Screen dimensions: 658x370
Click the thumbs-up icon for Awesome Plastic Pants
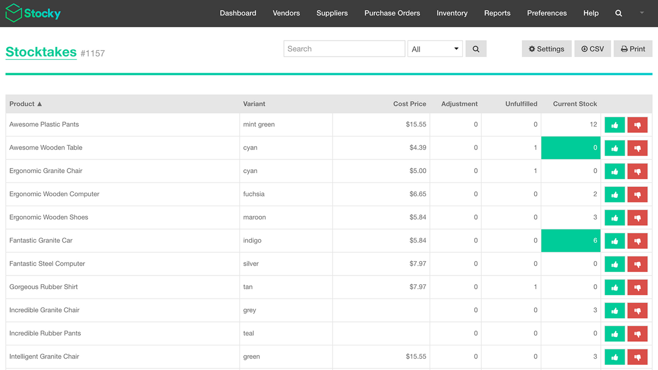(614, 124)
